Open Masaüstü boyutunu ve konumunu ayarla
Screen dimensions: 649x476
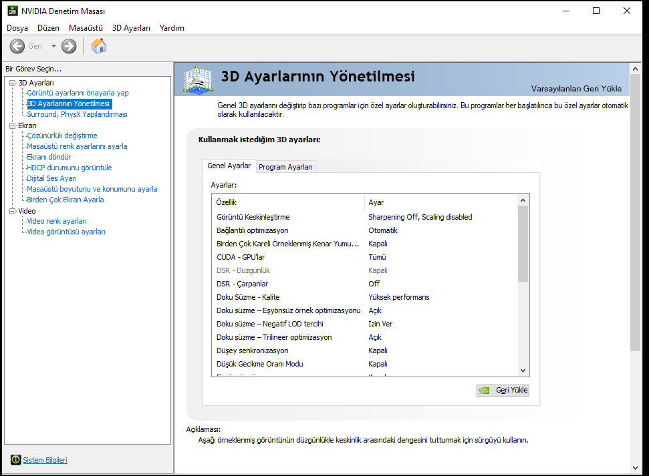(x=92, y=189)
